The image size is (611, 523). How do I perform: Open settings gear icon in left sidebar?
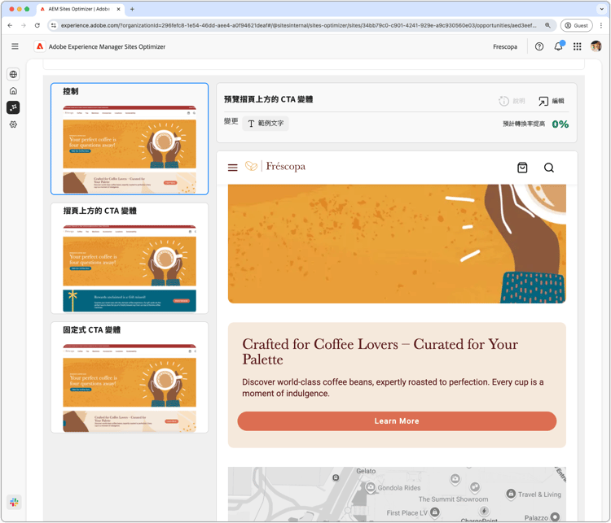point(13,124)
